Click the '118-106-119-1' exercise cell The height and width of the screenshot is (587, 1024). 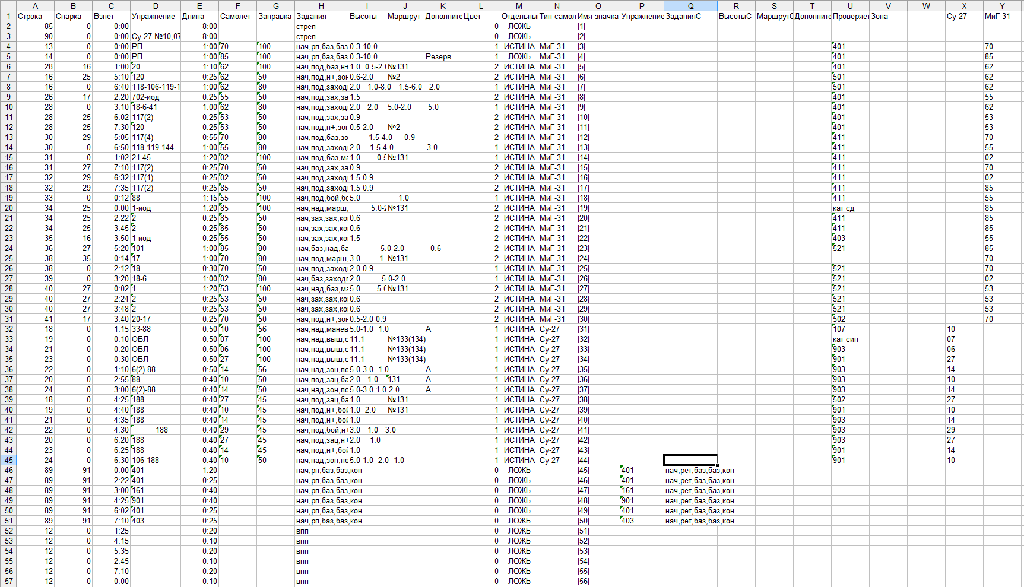click(x=156, y=87)
